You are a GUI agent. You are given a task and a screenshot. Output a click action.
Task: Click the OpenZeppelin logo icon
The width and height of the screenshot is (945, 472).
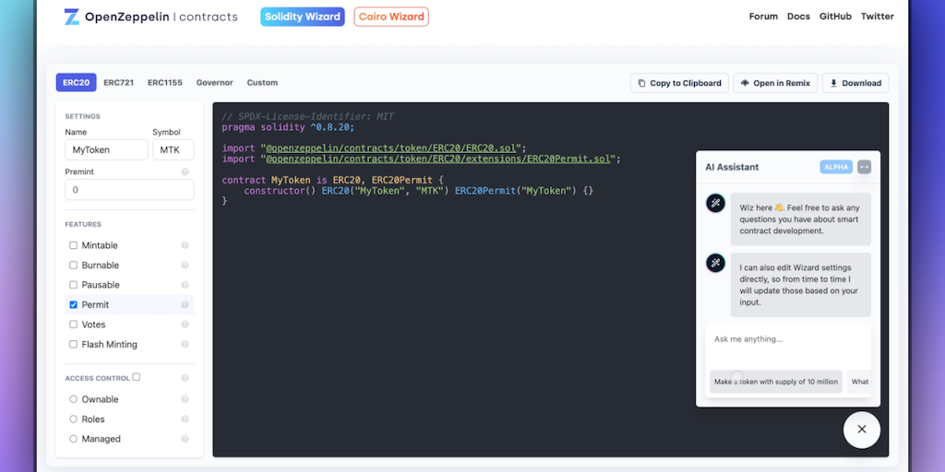coord(72,17)
